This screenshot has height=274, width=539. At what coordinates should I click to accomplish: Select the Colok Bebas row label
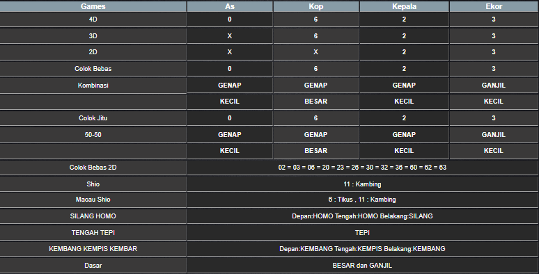pyautogui.click(x=93, y=69)
